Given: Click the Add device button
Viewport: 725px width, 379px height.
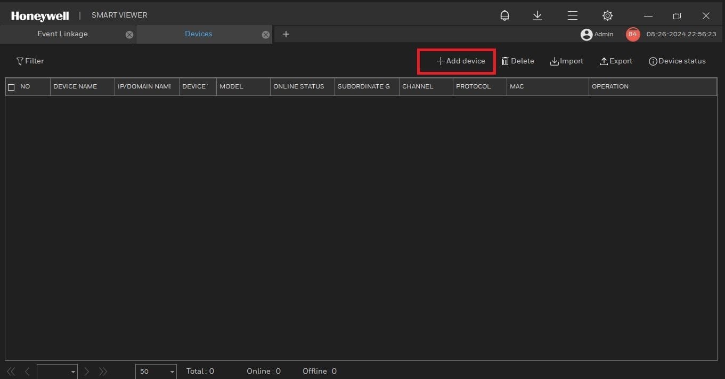Looking at the screenshot, I should (x=456, y=61).
